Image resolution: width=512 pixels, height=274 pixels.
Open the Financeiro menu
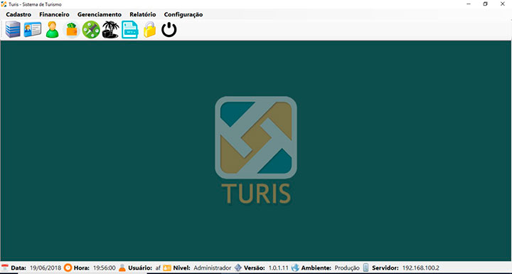click(x=54, y=14)
